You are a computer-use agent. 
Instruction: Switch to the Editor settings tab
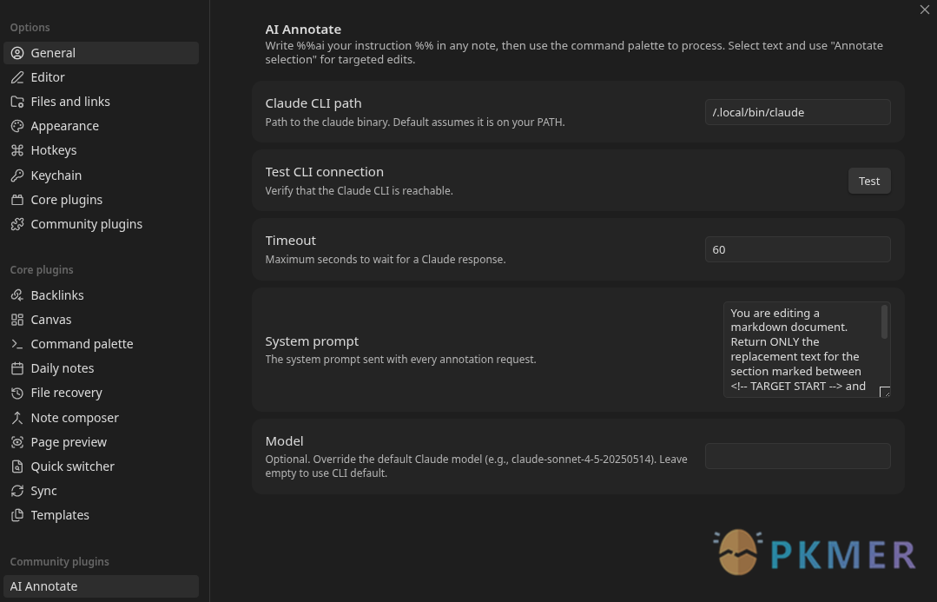tap(101, 77)
